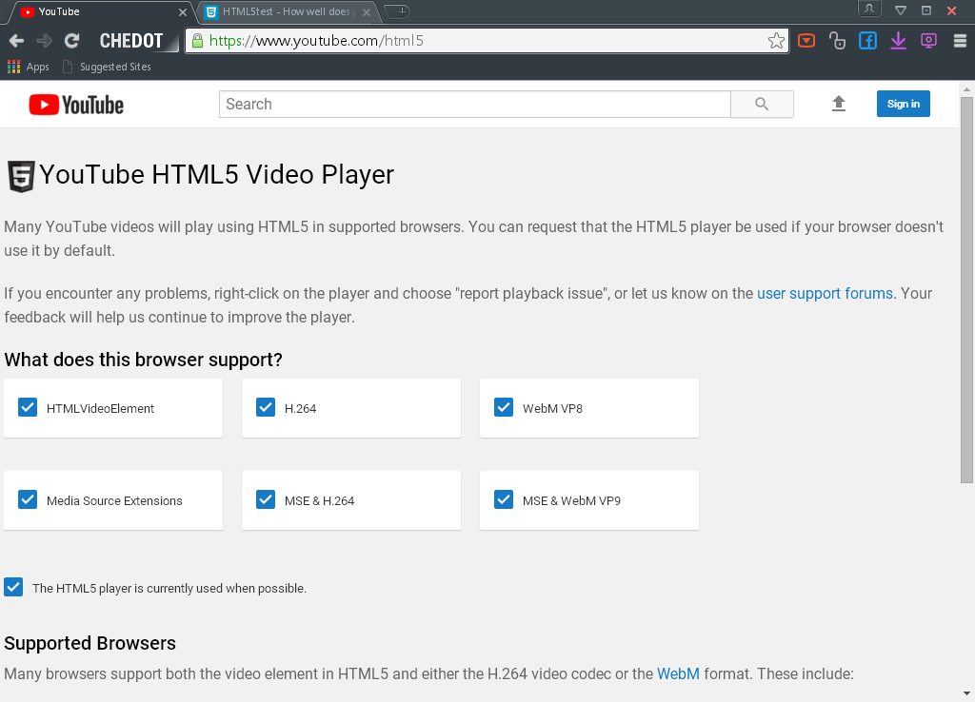Open downloads via the purple arrow icon

(898, 41)
